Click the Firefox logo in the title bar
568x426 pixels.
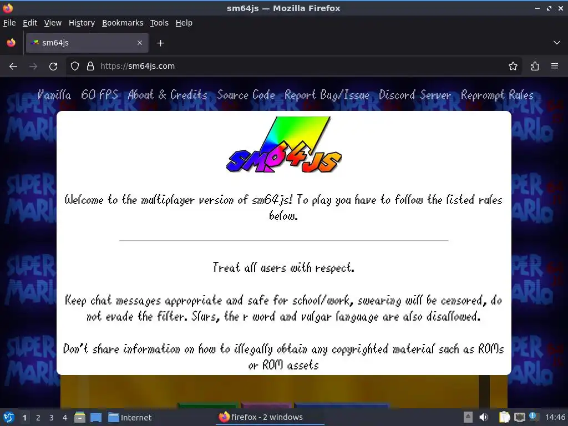[x=8, y=8]
